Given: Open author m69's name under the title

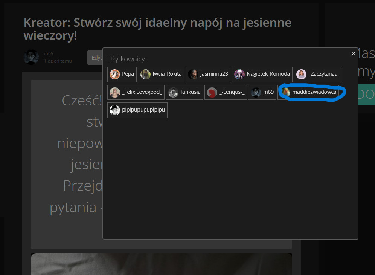Looking at the screenshot, I should pos(49,53).
